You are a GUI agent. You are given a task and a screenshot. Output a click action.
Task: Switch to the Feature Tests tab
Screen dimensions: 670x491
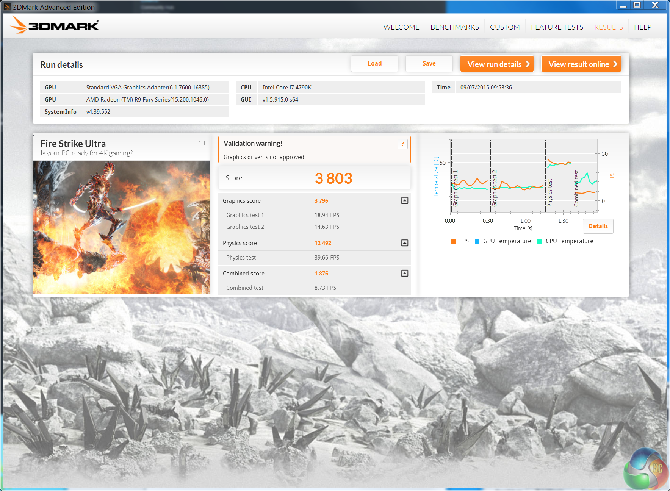[x=557, y=27]
